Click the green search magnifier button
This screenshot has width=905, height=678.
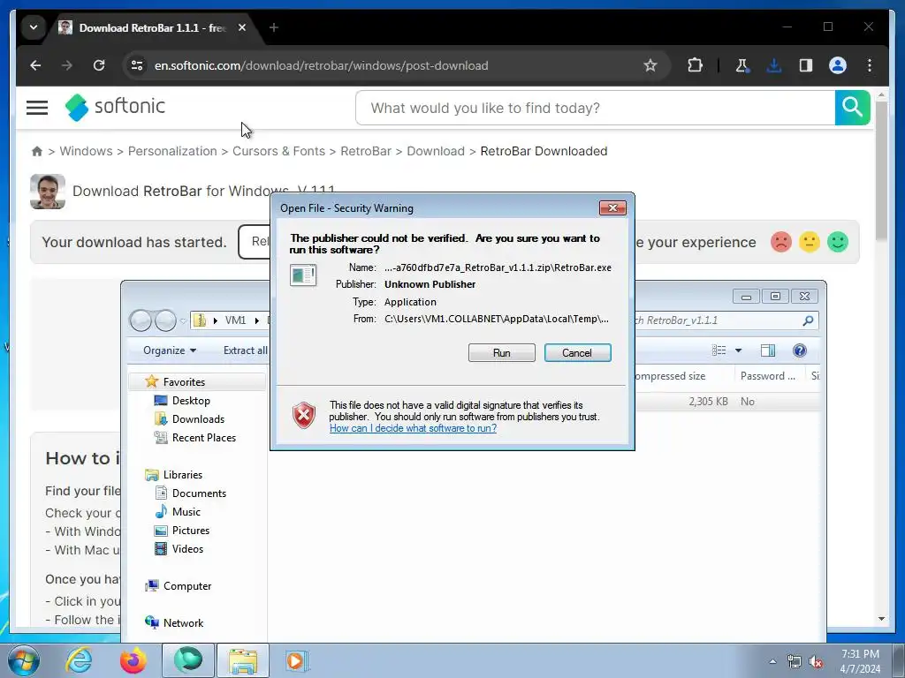pyautogui.click(x=852, y=108)
